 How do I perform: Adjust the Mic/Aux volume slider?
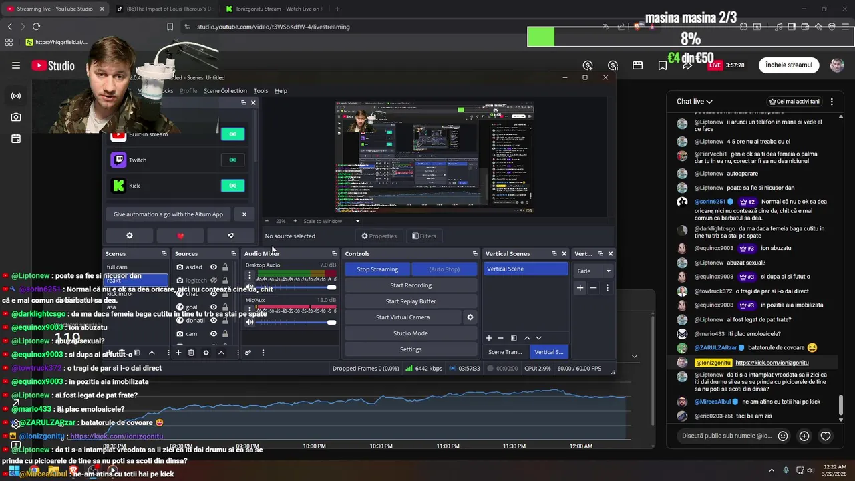coord(297,323)
